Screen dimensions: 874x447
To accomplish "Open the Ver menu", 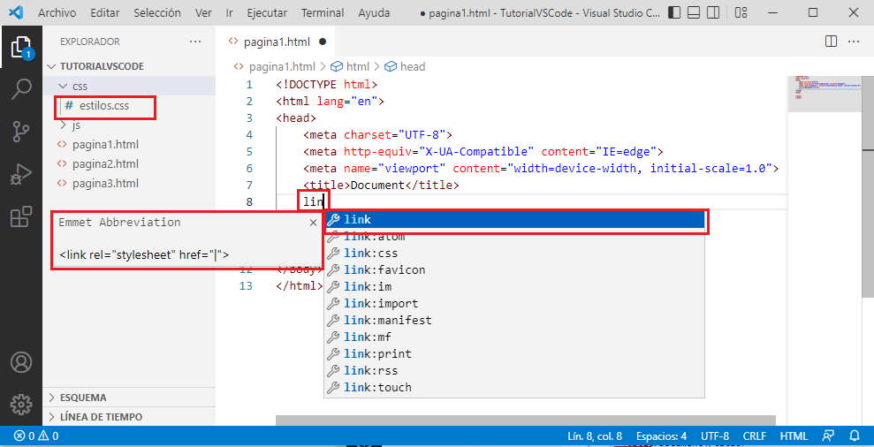I will (203, 12).
